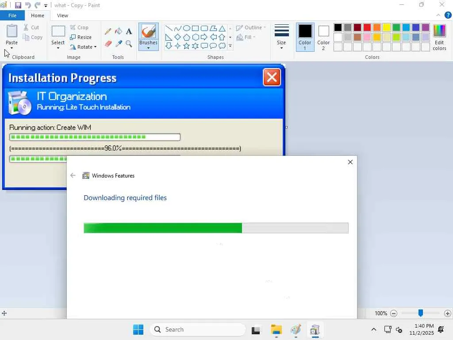453x340 pixels.
Task: Open Paint Help question mark icon
Action: click(448, 15)
